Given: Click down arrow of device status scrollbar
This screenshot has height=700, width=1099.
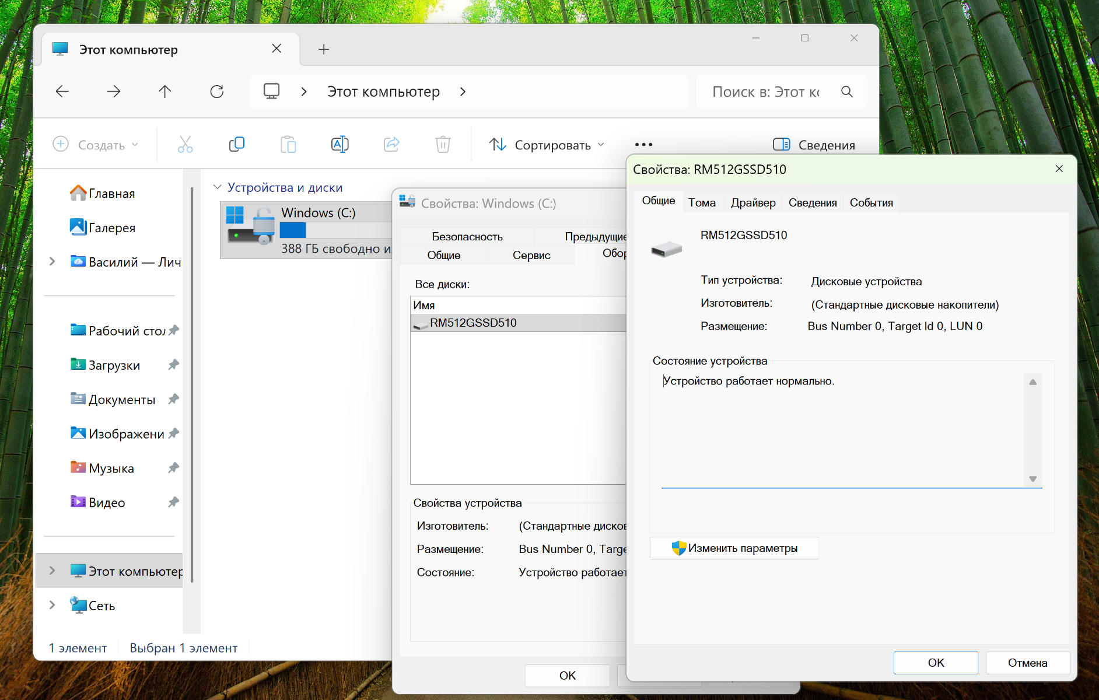Looking at the screenshot, I should click(x=1032, y=479).
